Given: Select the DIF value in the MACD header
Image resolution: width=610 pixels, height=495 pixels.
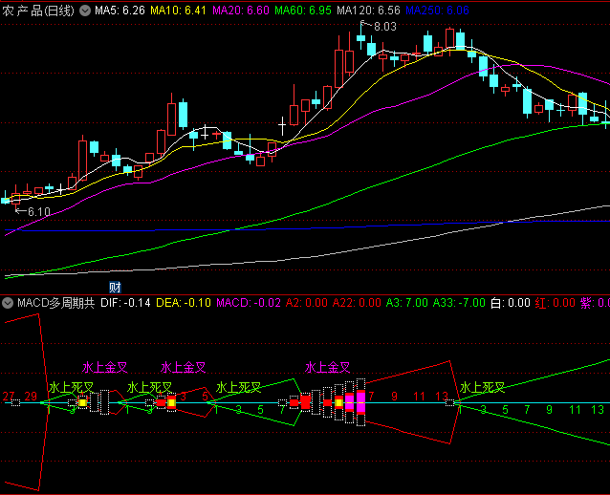Looking at the screenshot, I should click(x=125, y=303).
